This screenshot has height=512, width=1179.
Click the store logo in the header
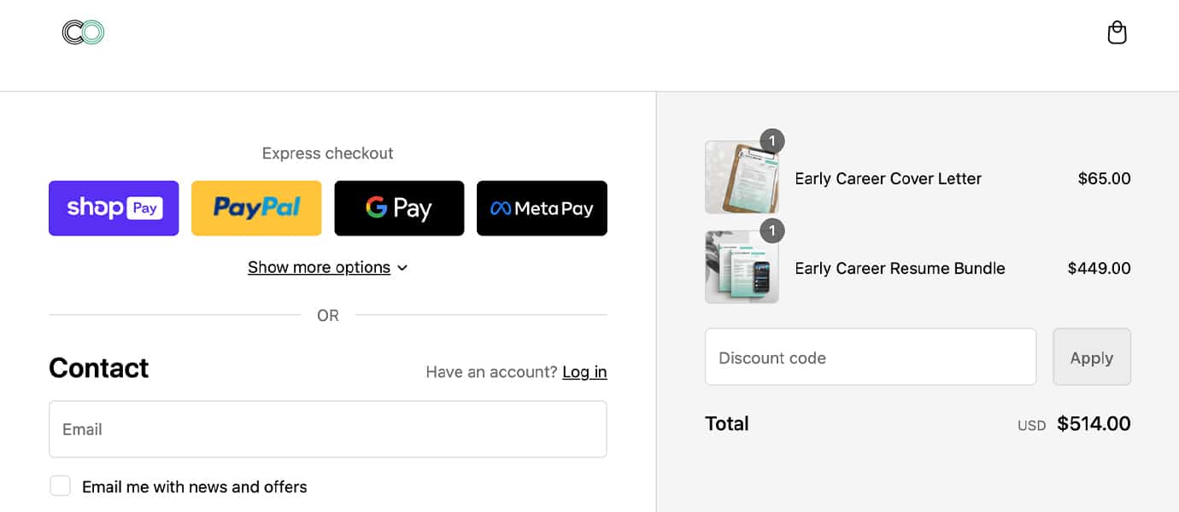click(82, 32)
